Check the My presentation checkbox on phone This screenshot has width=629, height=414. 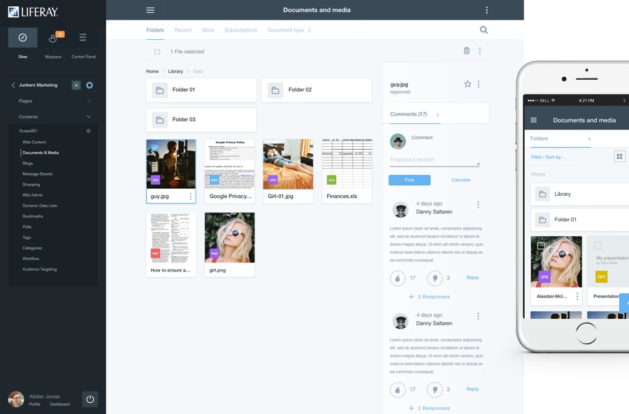click(598, 245)
